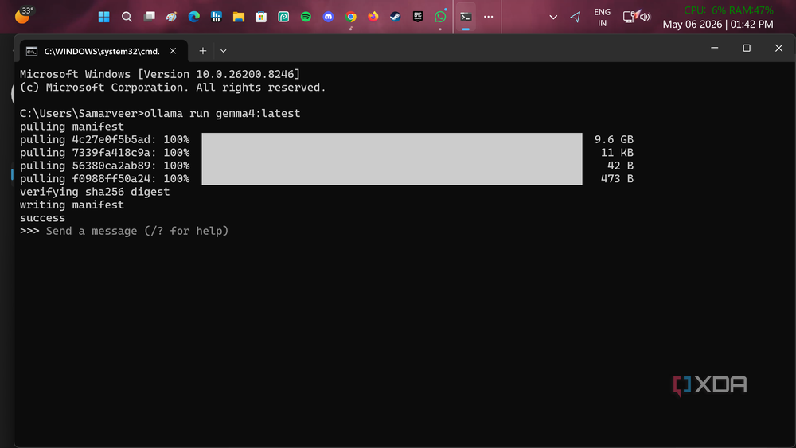This screenshot has width=796, height=448.
Task: Open Epic Games Launcher from the taskbar
Action: coord(418,17)
